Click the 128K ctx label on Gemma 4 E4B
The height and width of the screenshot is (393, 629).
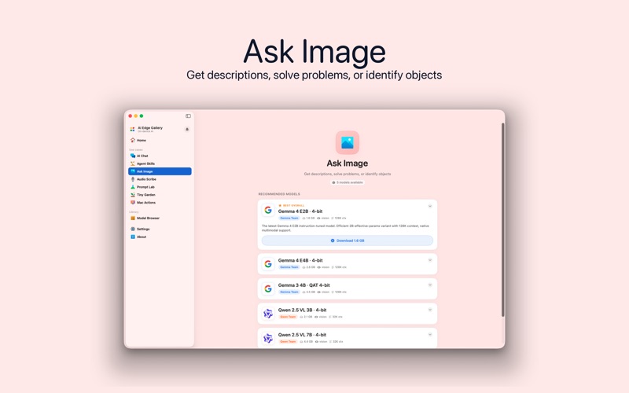coord(339,267)
